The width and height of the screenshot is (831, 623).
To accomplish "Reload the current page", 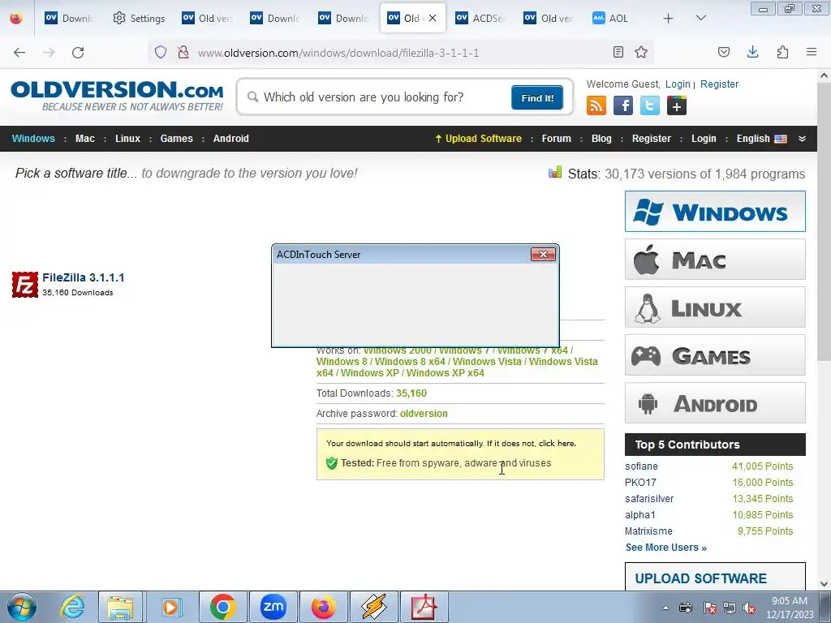I will [x=78, y=53].
